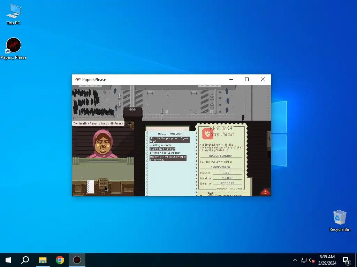Click the enter-by date "1982.12.27"
The width and height of the screenshot is (357, 267).
(x=227, y=183)
